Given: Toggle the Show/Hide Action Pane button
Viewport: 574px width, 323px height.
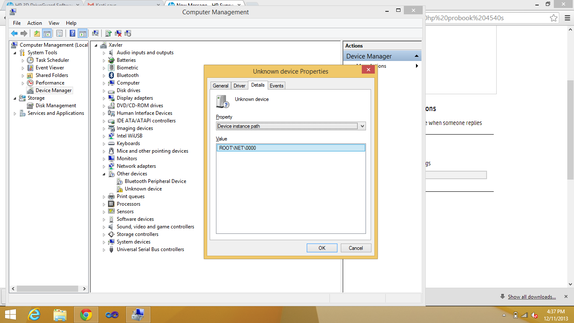Looking at the screenshot, I should [83, 34].
